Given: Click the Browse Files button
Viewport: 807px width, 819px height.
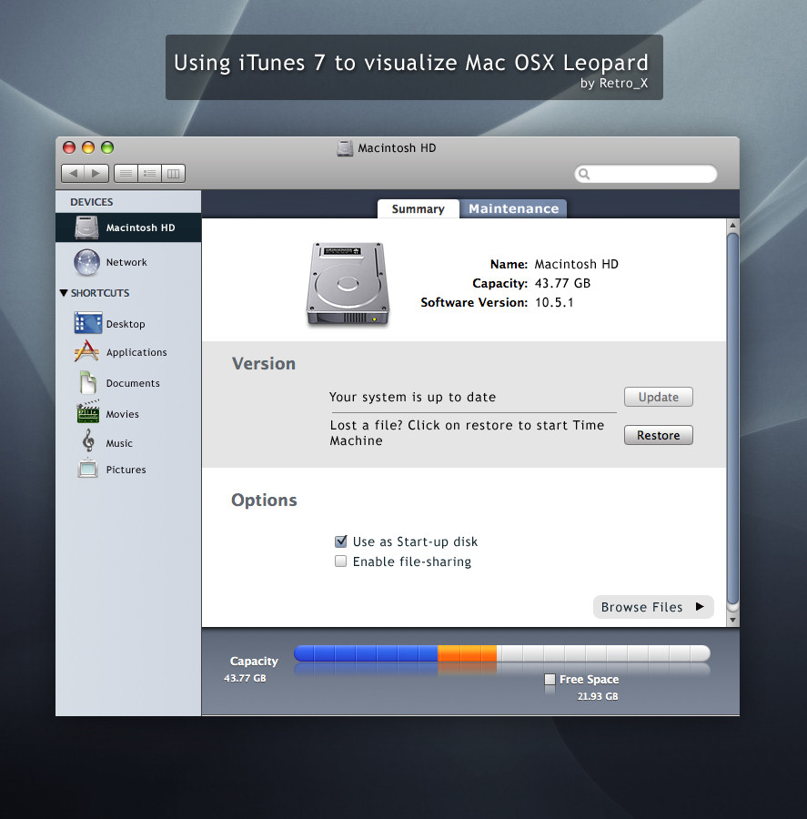Looking at the screenshot, I should (653, 607).
